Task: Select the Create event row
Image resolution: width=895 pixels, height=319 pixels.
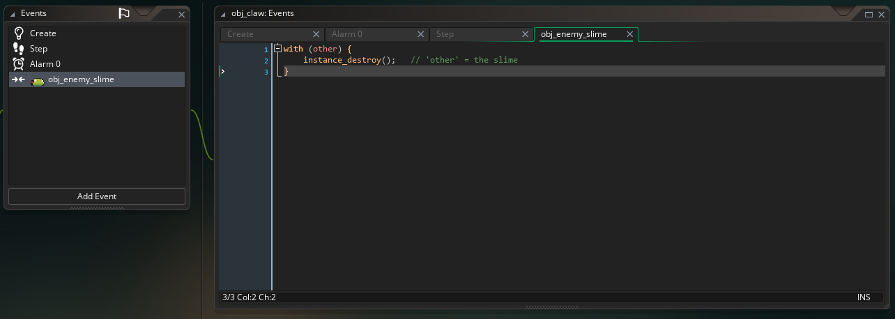Action: point(97,33)
